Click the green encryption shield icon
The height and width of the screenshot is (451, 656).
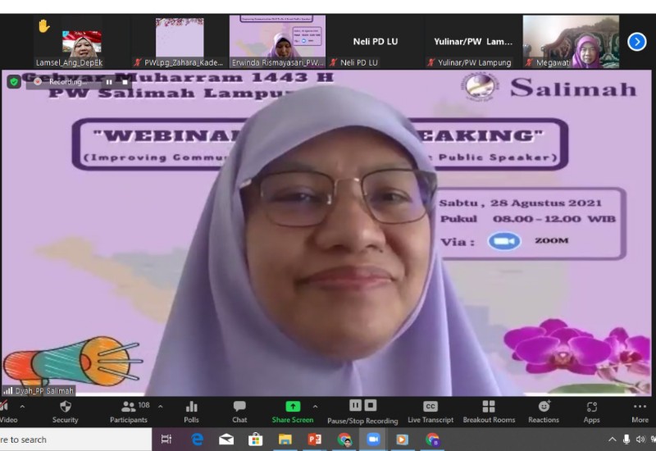pyautogui.click(x=14, y=81)
